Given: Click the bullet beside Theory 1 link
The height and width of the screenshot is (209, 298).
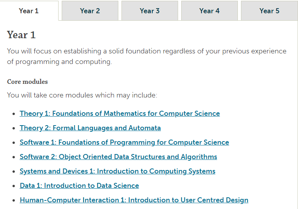Looking at the screenshot, I should 14,114.
